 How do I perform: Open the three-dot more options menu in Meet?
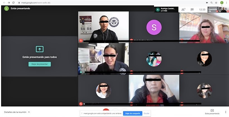tap(226, 112)
